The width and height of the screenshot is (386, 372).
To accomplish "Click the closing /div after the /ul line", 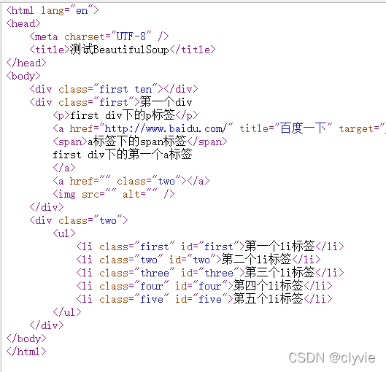I will [x=47, y=325].
